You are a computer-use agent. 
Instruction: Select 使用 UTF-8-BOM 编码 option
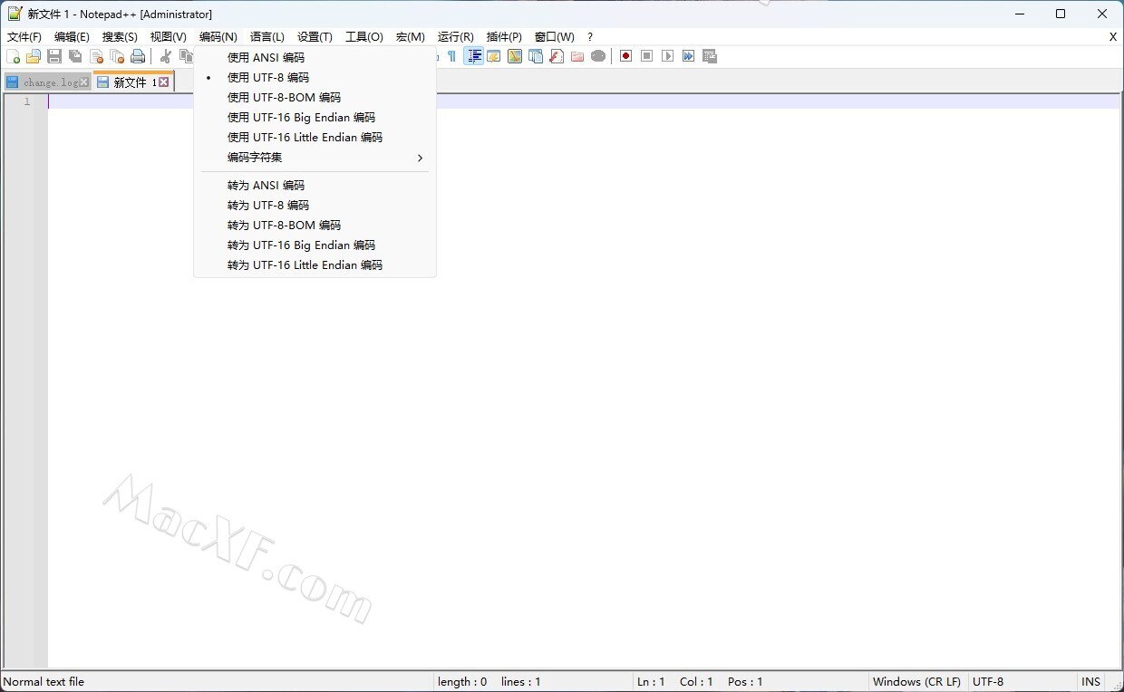315,98
